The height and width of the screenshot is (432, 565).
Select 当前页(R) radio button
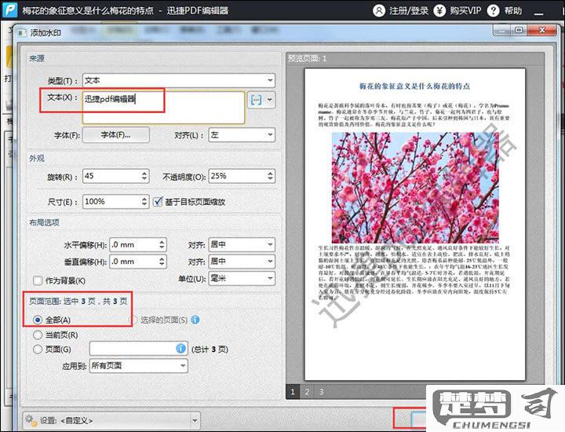point(38,335)
